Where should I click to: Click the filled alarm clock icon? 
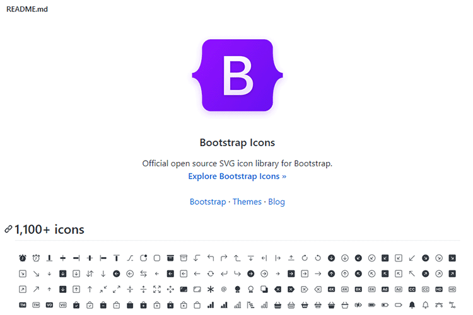click(23, 258)
